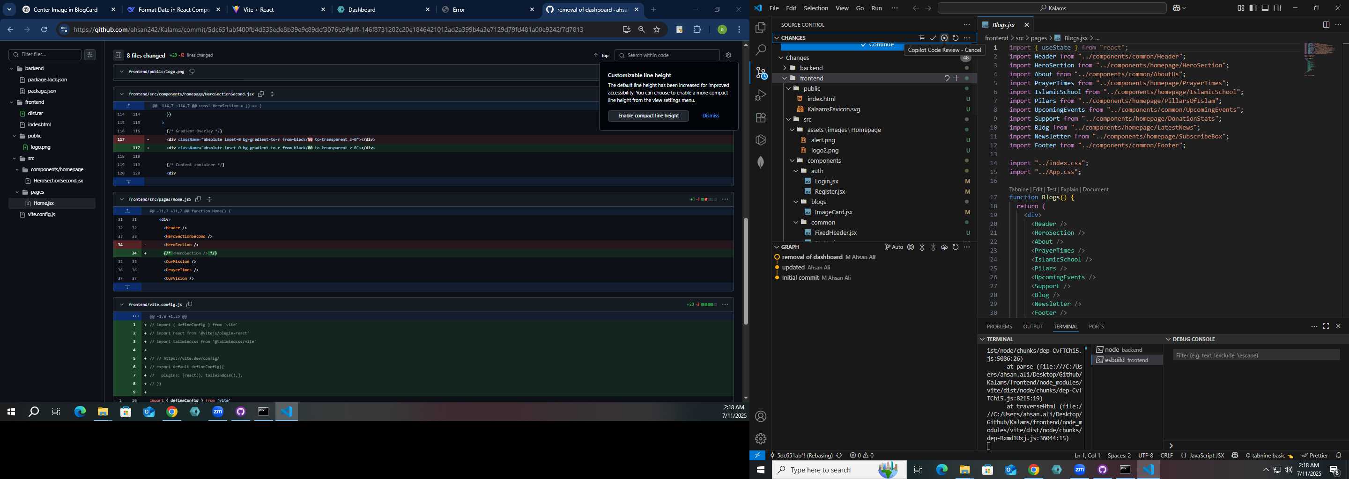Click the Fetch icon in GRAPH header

[x=922, y=247]
